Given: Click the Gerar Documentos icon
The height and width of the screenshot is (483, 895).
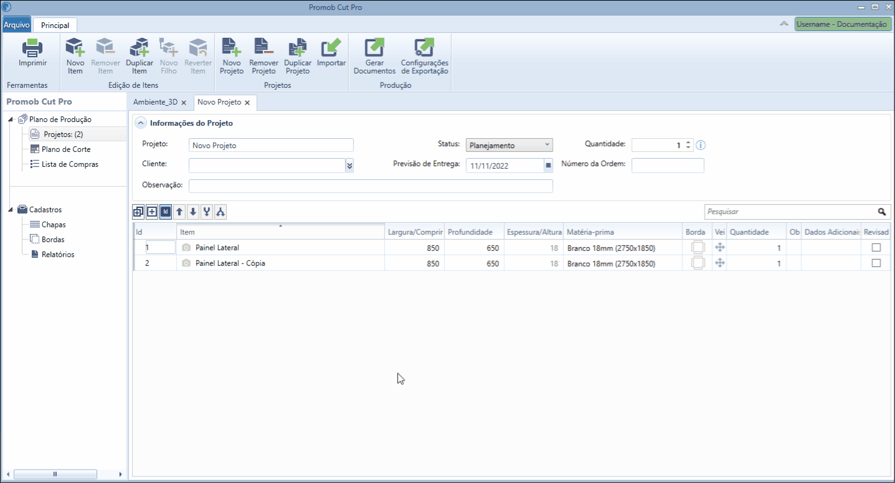Looking at the screenshot, I should coord(374,48).
